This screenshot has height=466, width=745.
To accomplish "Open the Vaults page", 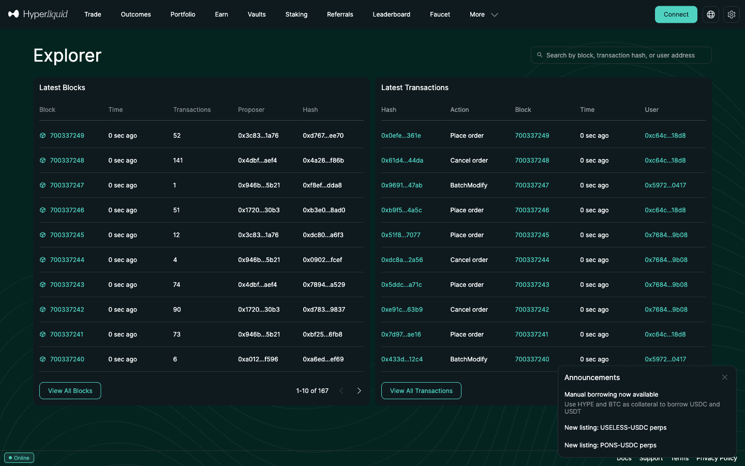I will [x=257, y=14].
